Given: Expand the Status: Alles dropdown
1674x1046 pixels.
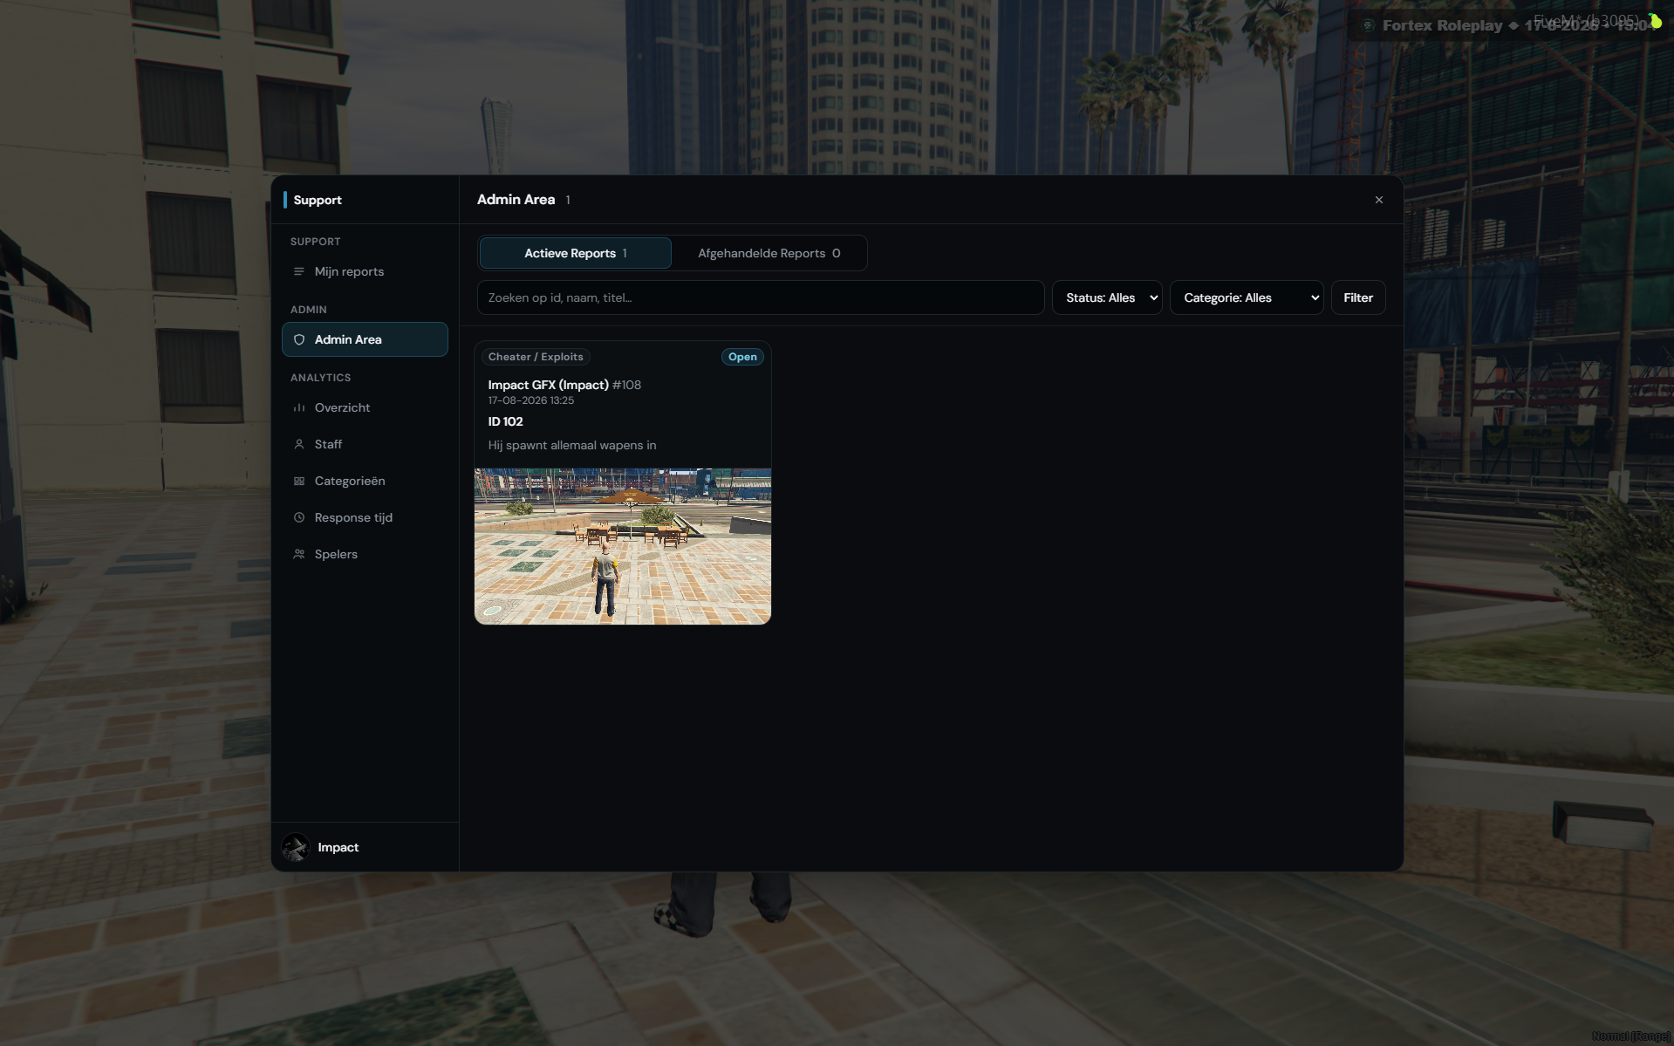Looking at the screenshot, I should point(1107,297).
